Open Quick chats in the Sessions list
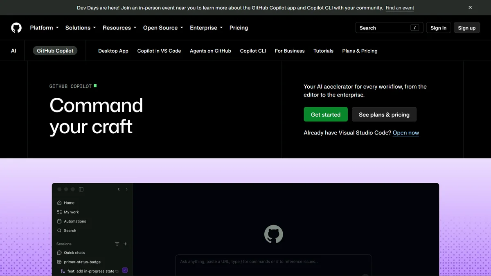Viewport: 491px width, 276px height. click(x=71, y=253)
